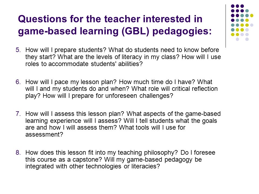Click the list number 6 marker
This screenshot has height=194, width=259.
pyautogui.click(x=18, y=82)
